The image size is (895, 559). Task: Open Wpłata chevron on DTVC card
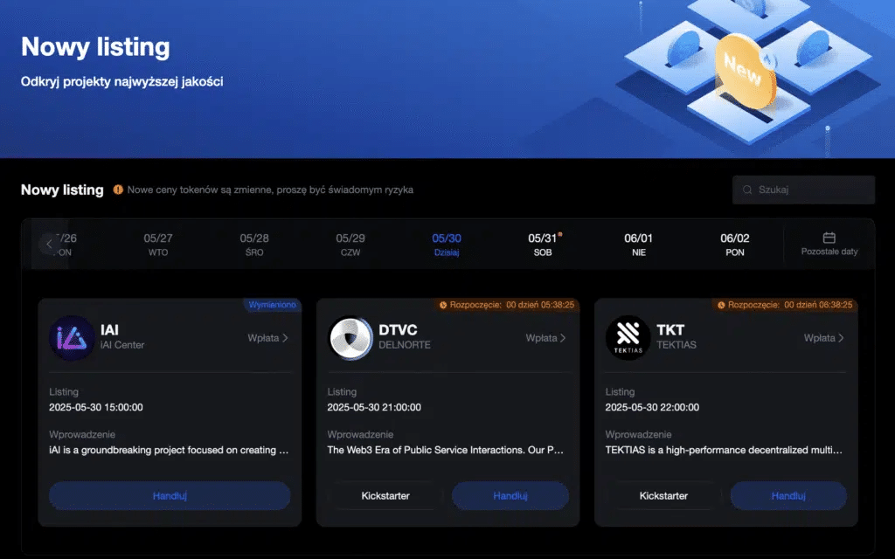click(x=563, y=338)
